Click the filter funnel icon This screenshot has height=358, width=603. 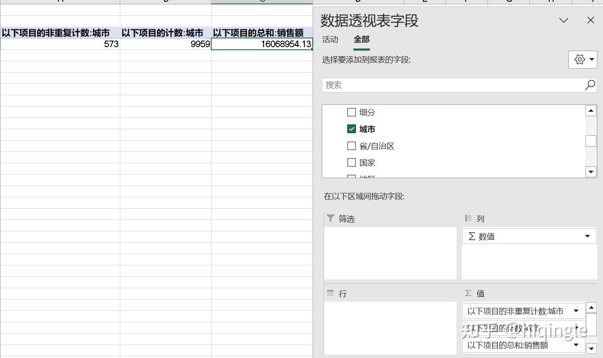pos(331,218)
